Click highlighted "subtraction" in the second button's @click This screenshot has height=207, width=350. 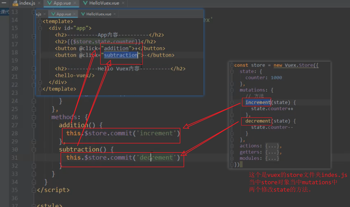click(121, 55)
